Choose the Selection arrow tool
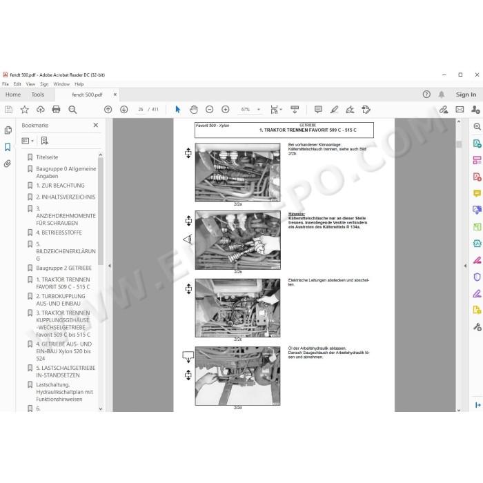The width and height of the screenshot is (483, 483). coord(178,109)
